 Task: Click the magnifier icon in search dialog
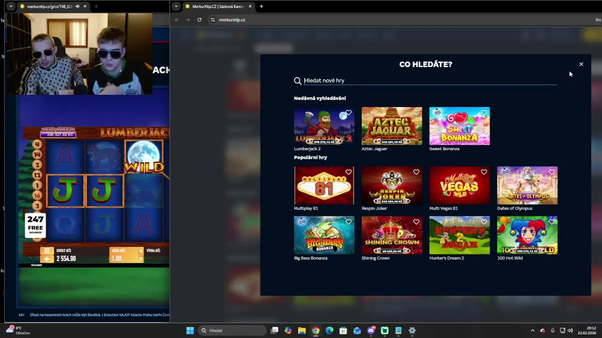(x=298, y=81)
